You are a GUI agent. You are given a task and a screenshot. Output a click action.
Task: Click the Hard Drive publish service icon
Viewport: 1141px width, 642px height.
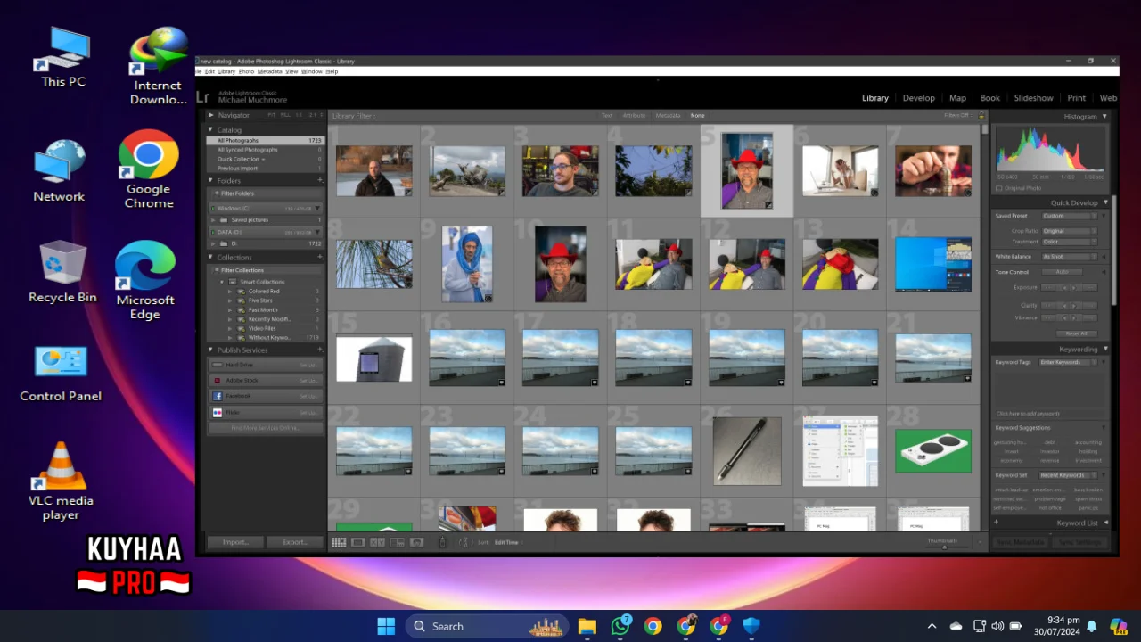tap(218, 365)
